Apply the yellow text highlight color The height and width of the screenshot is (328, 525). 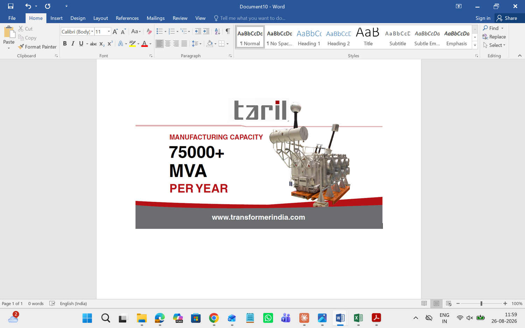coord(132,44)
